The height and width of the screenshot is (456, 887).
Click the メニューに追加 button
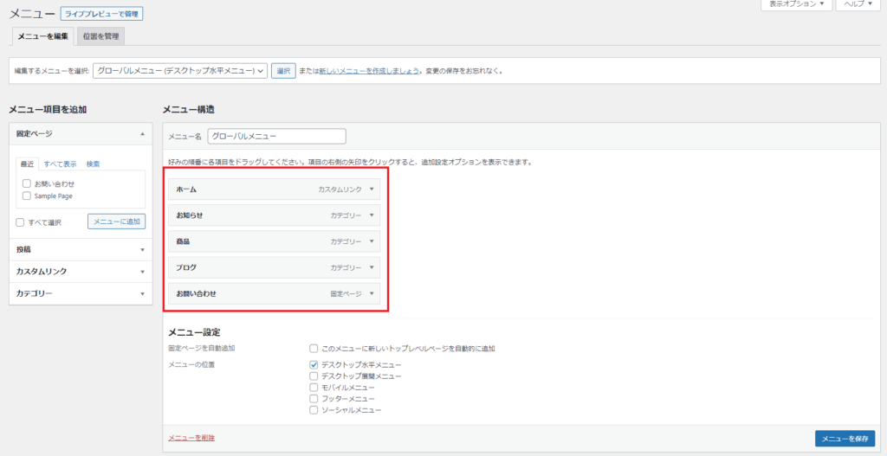[117, 222]
